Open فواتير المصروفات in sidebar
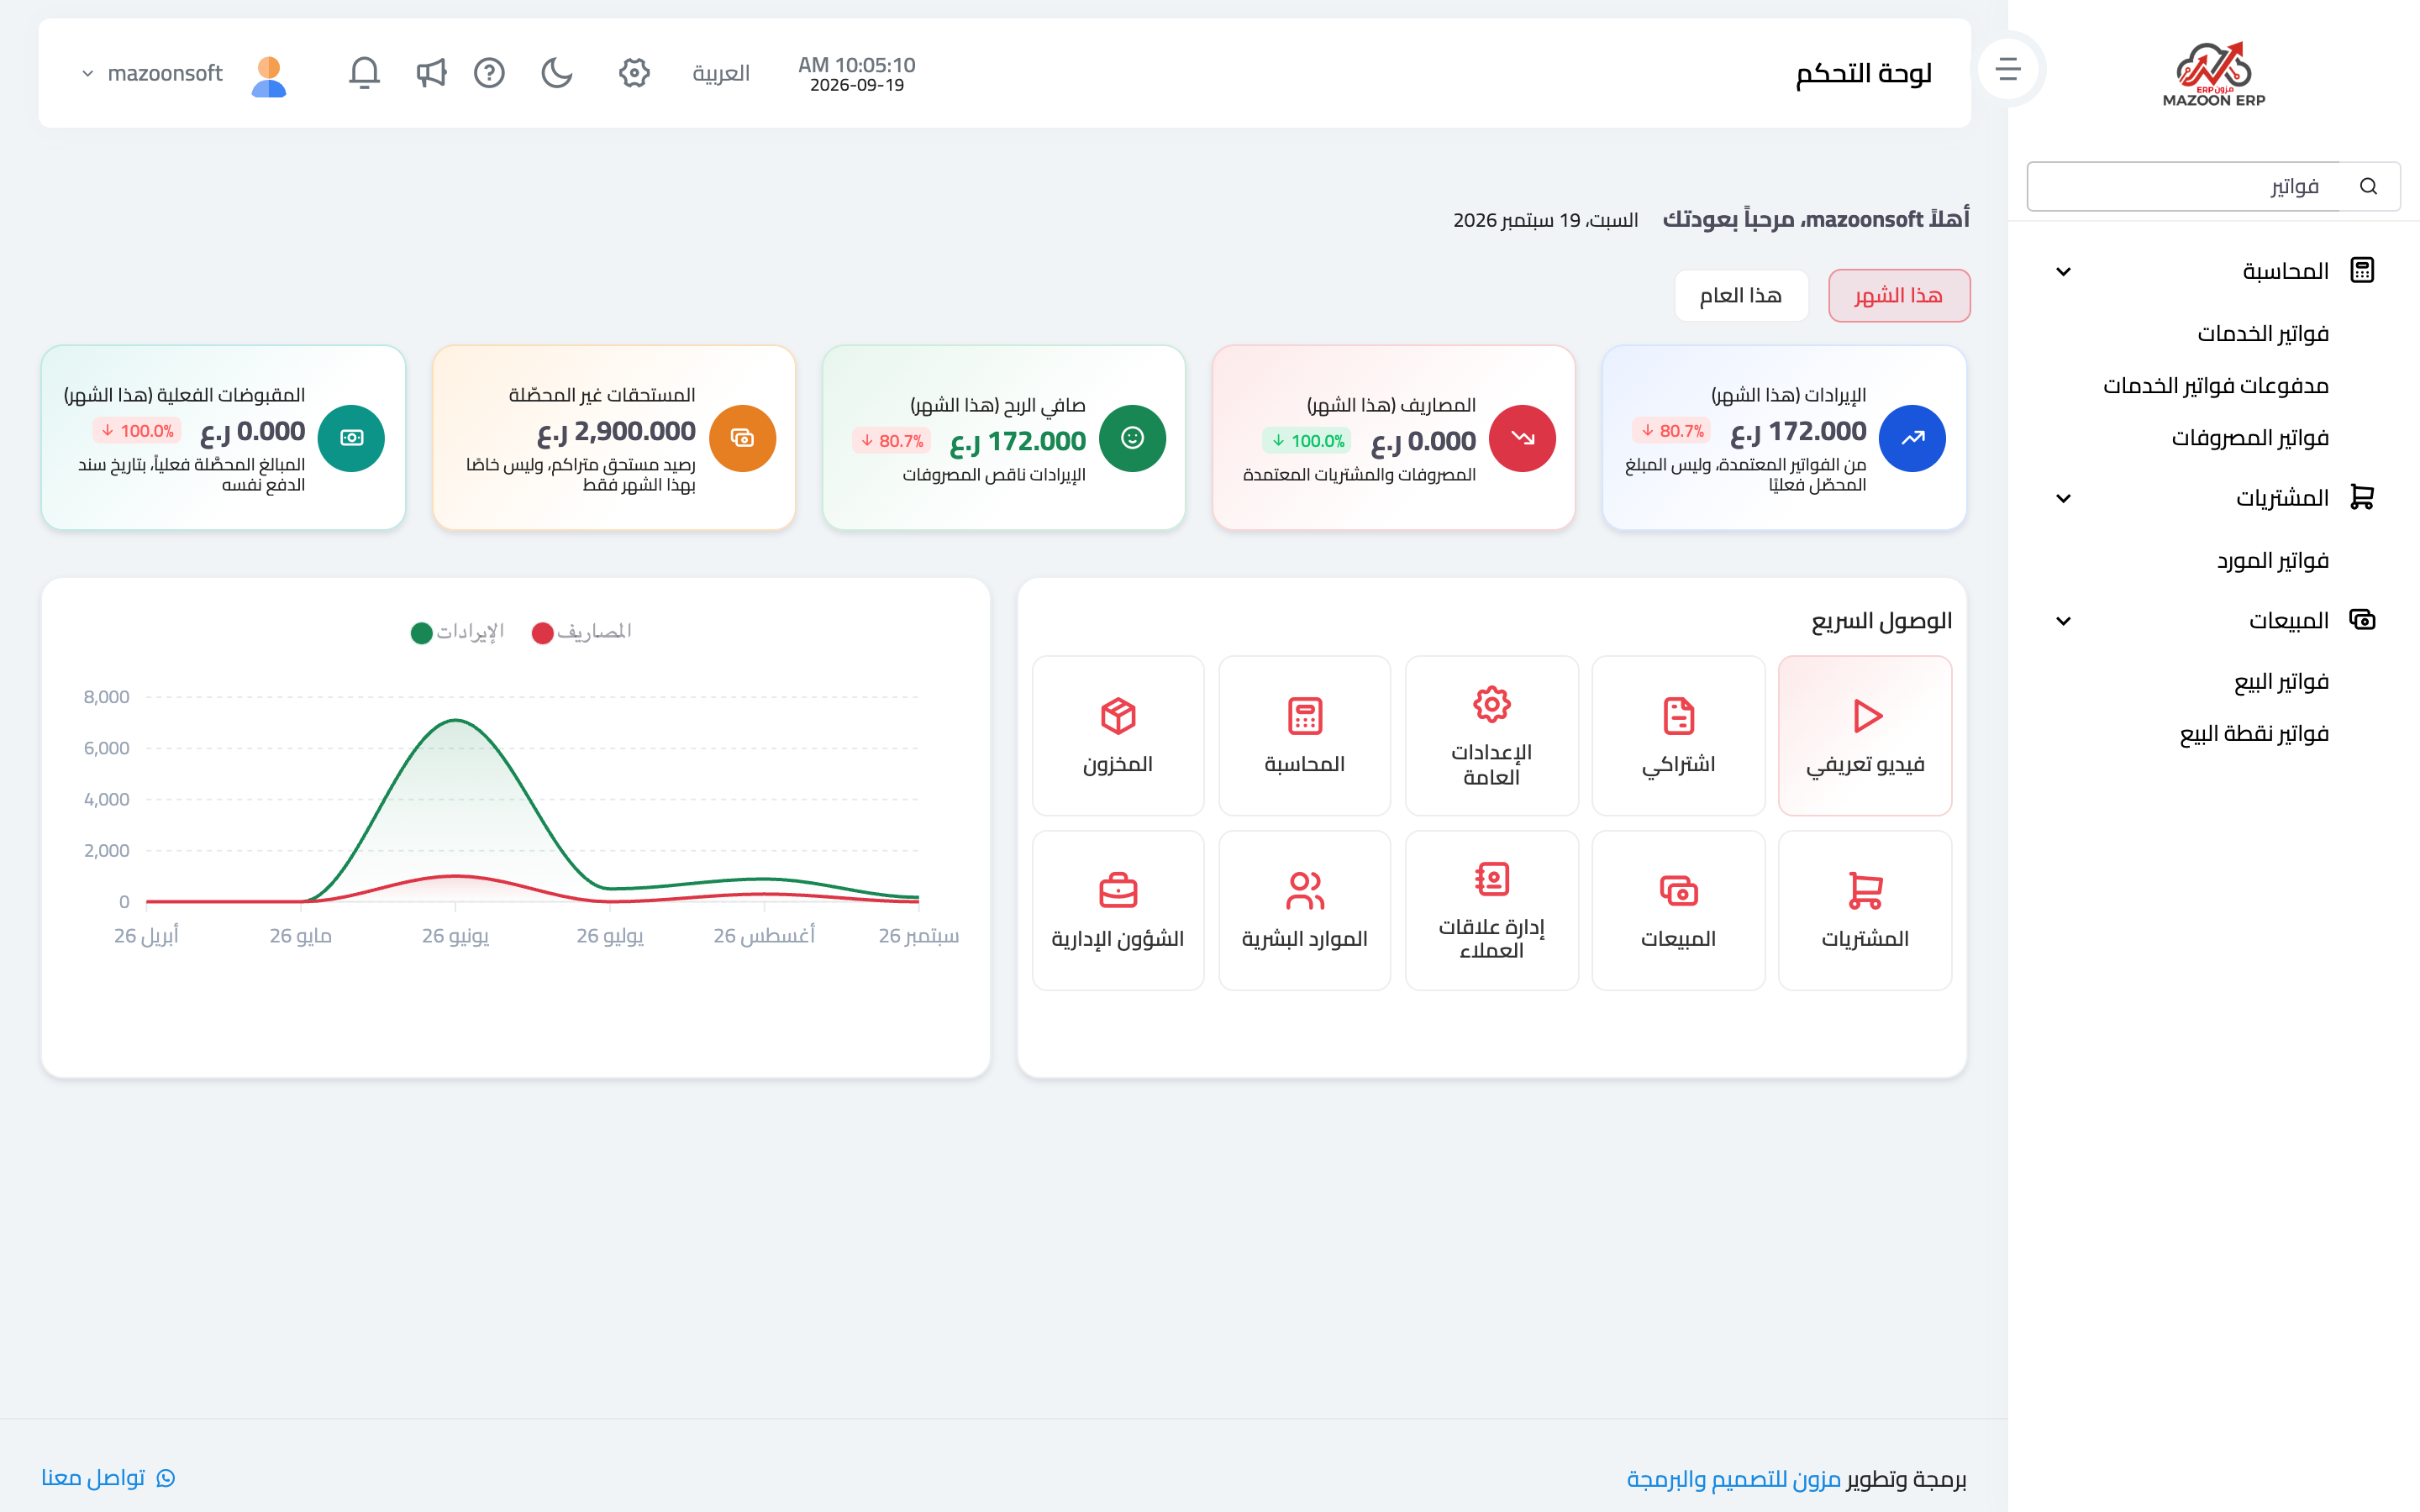 click(2250, 437)
